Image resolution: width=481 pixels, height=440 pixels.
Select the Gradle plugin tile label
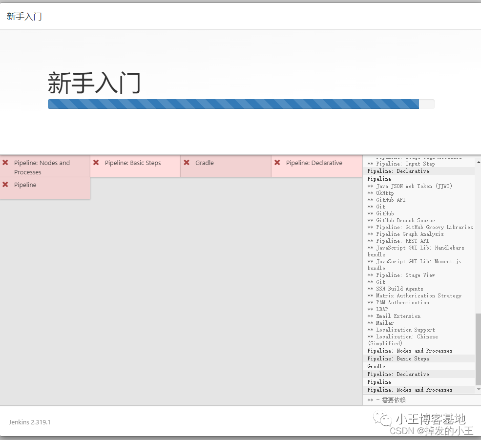coord(205,163)
